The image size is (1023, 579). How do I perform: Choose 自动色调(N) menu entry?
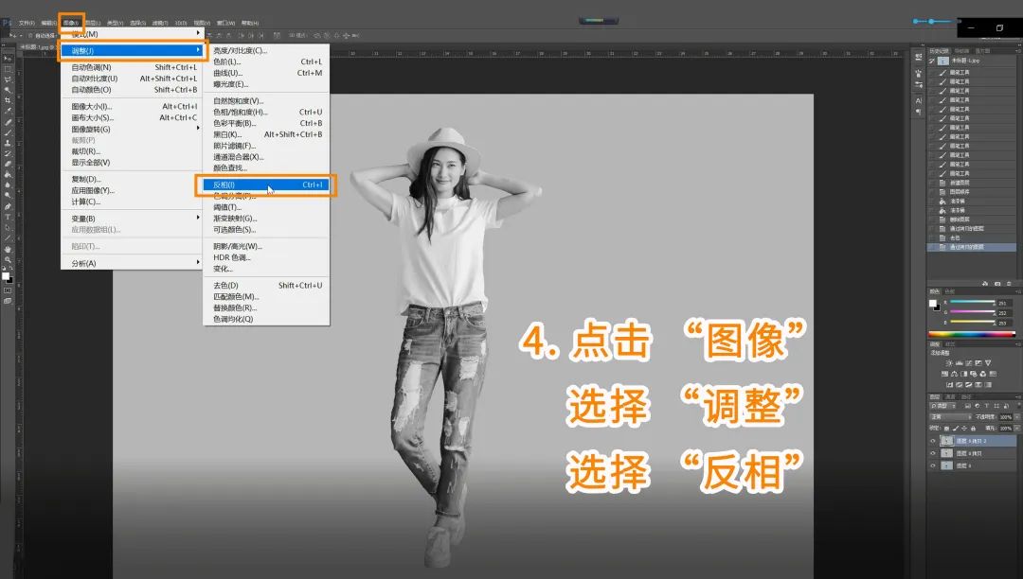tap(133, 67)
